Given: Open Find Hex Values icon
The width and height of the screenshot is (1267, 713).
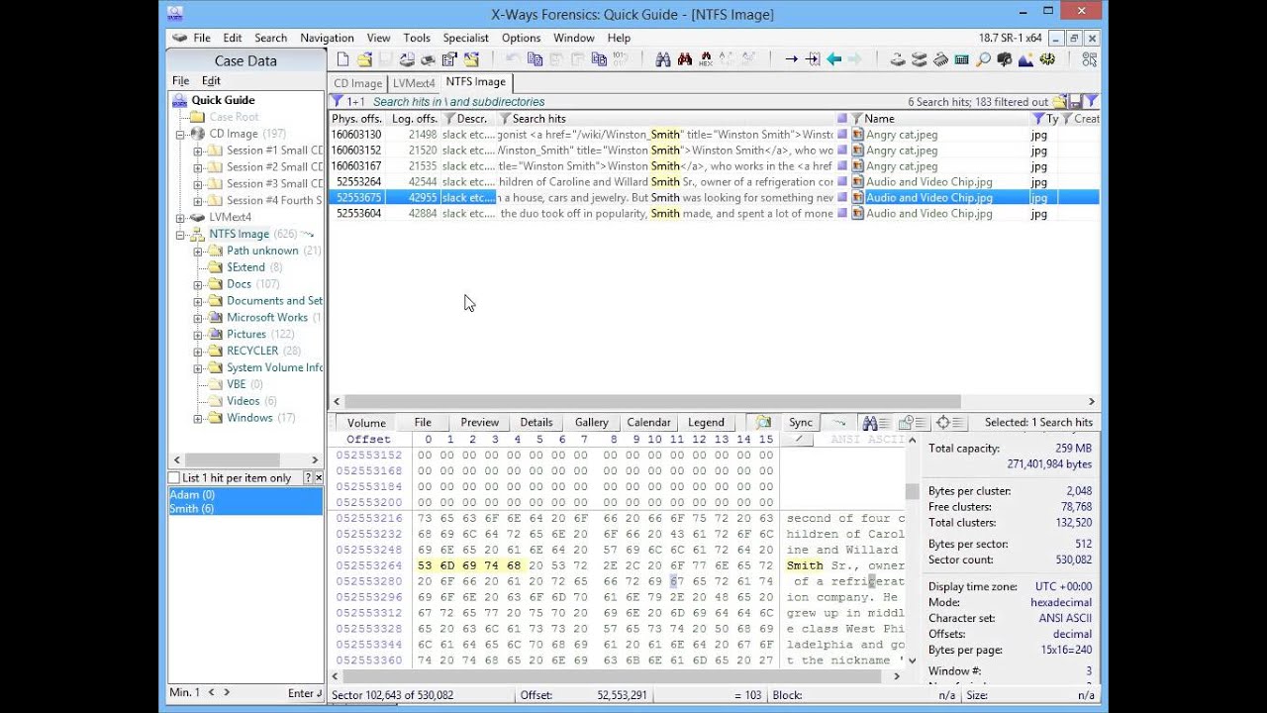Looking at the screenshot, I should pyautogui.click(x=706, y=59).
